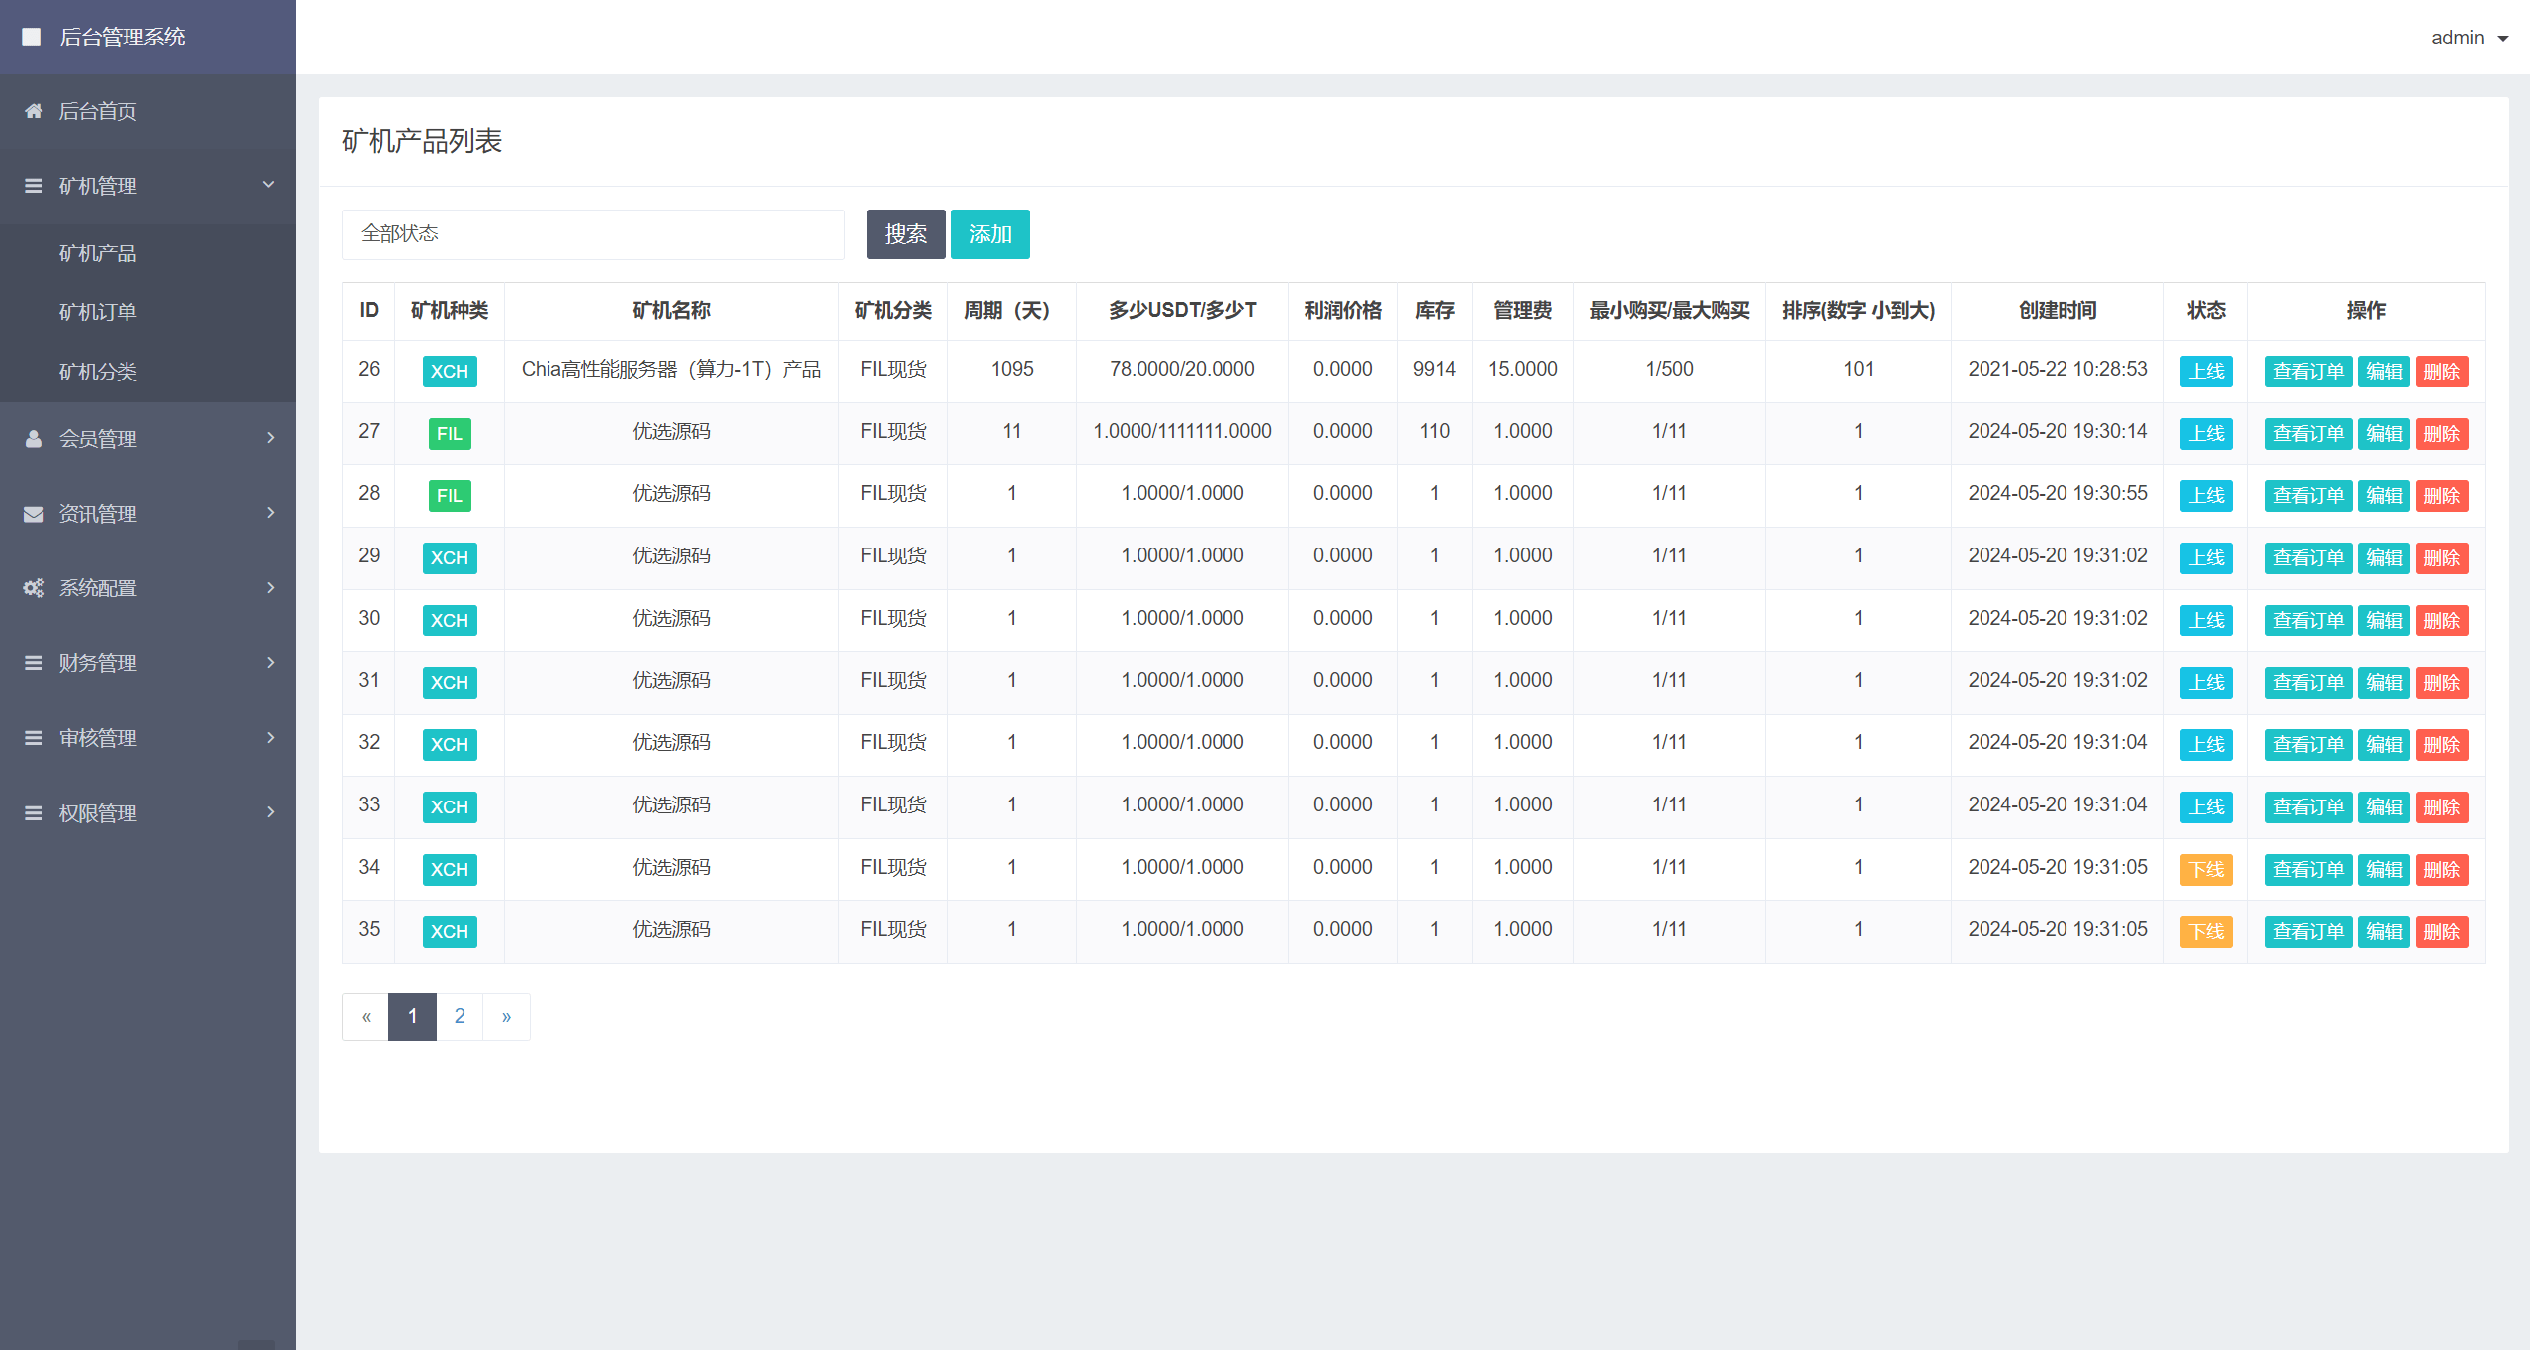Collapse the 矿机管理 menu chevron
The height and width of the screenshot is (1350, 2530).
[x=268, y=185]
